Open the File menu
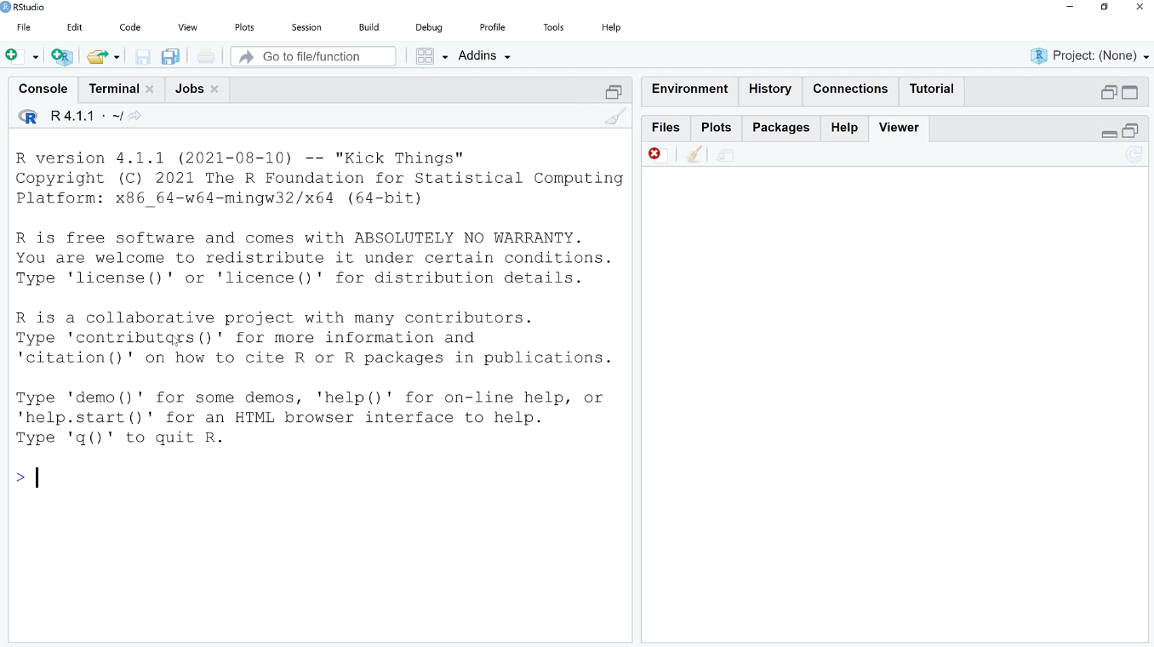The width and height of the screenshot is (1154, 647). 24,27
